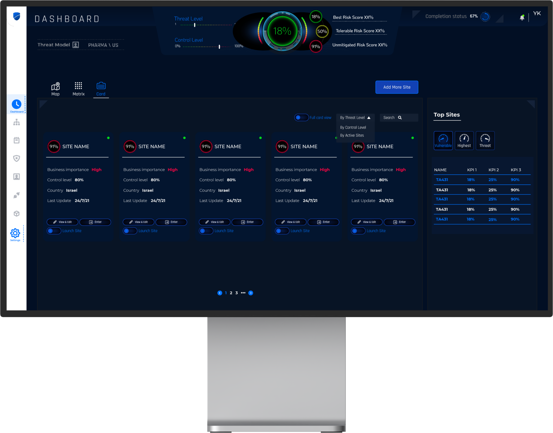Click the calendar icon in sidebar

pyautogui.click(x=16, y=140)
